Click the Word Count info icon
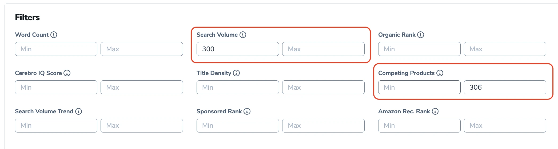The height and width of the screenshot is (149, 558). [54, 35]
